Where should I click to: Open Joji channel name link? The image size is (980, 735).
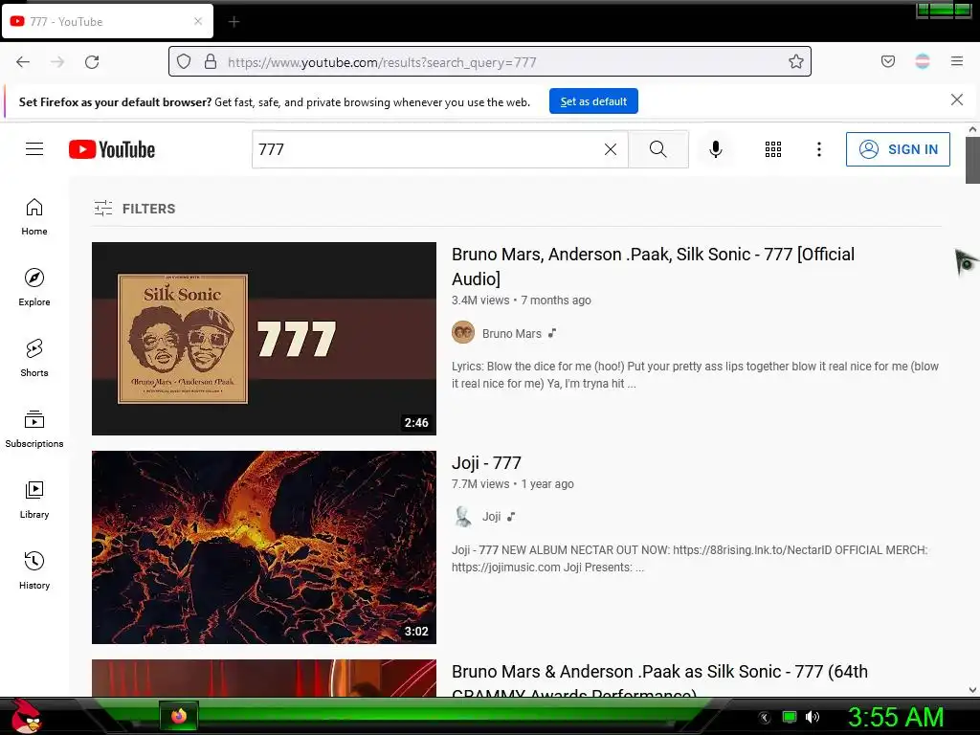(491, 517)
